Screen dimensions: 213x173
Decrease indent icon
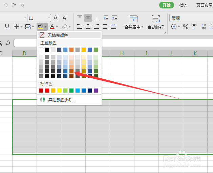106,18
